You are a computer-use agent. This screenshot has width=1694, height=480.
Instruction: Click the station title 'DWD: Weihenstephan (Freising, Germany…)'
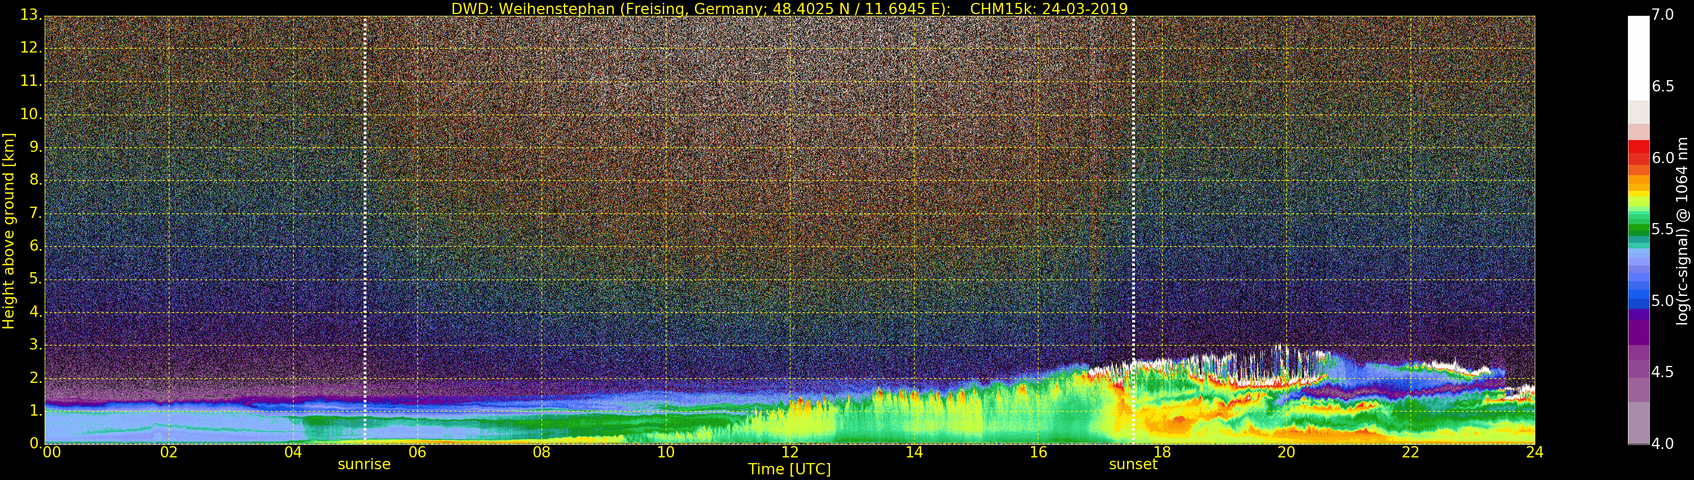click(x=701, y=8)
